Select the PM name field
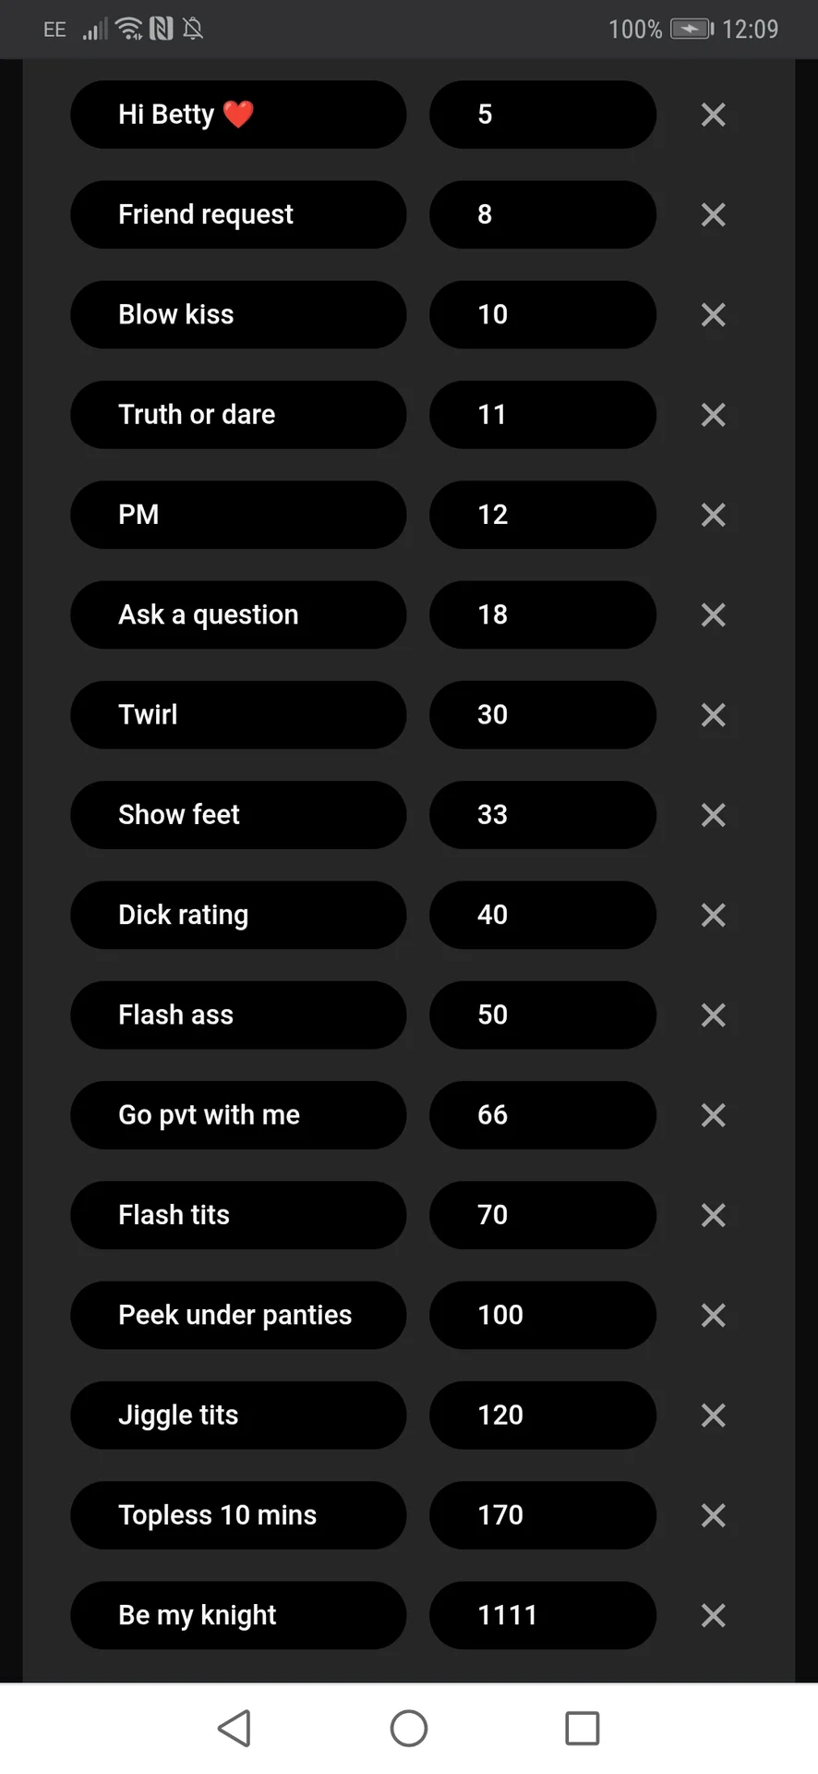 click(238, 515)
